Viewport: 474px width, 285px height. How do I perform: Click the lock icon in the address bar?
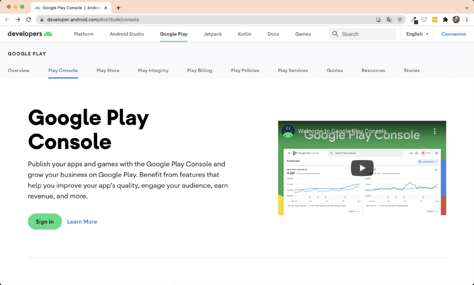(x=42, y=20)
